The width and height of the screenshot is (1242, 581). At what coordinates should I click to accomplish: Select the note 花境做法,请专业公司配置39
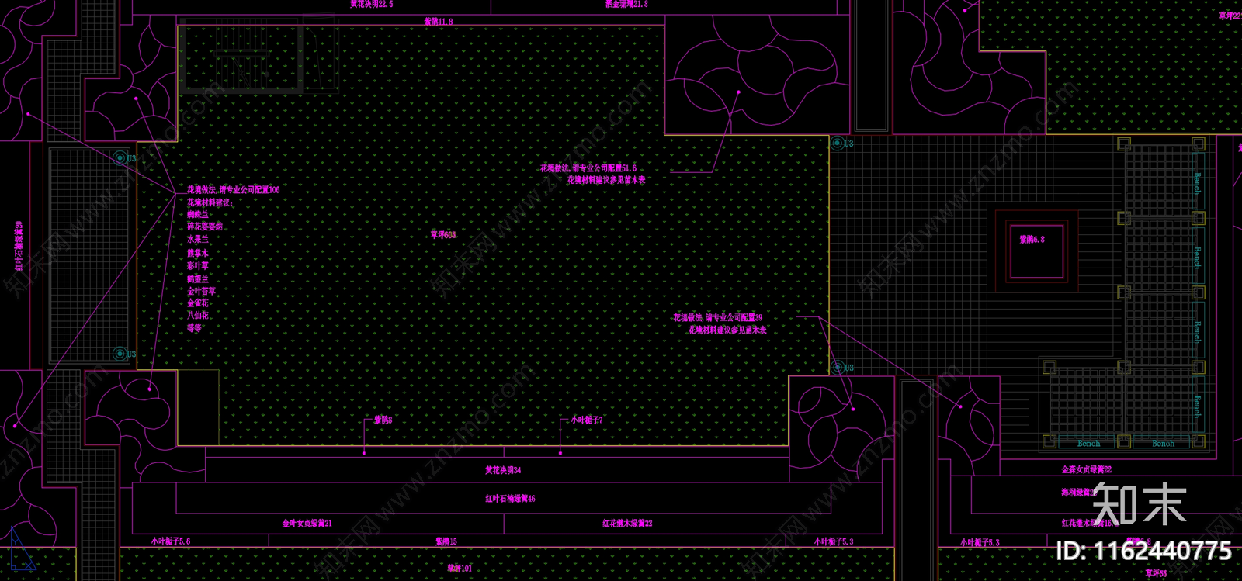point(718,317)
